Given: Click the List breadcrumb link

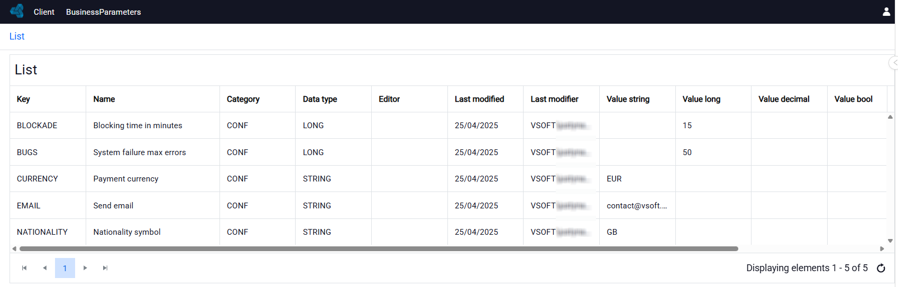Looking at the screenshot, I should [x=17, y=36].
